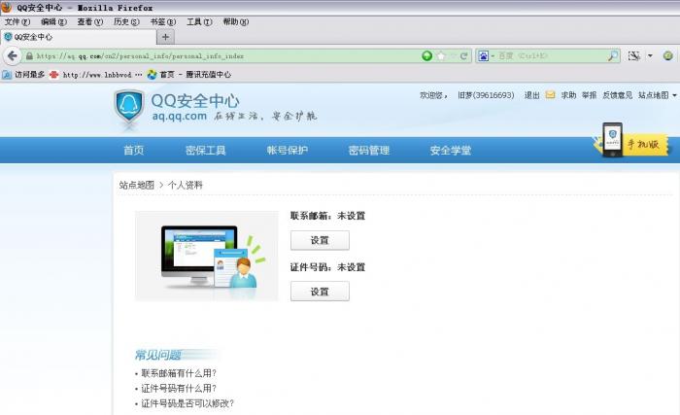Click the 求助 header link
Image resolution: width=680 pixels, height=415 pixels.
[568, 95]
